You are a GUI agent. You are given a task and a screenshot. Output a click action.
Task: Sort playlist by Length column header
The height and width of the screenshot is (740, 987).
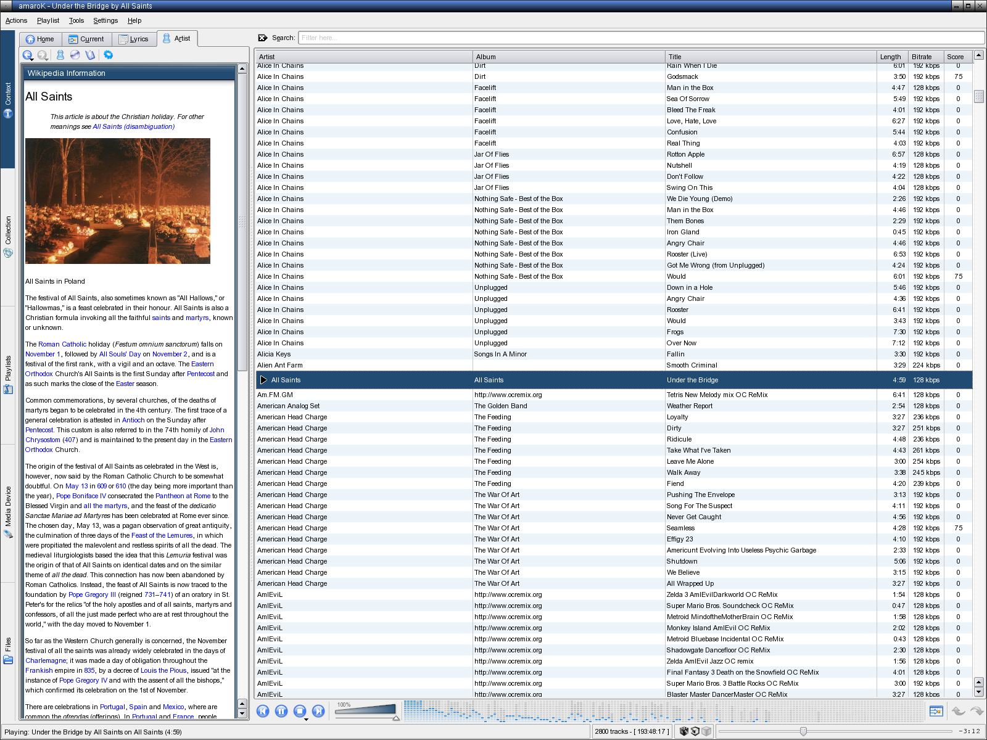(893, 57)
